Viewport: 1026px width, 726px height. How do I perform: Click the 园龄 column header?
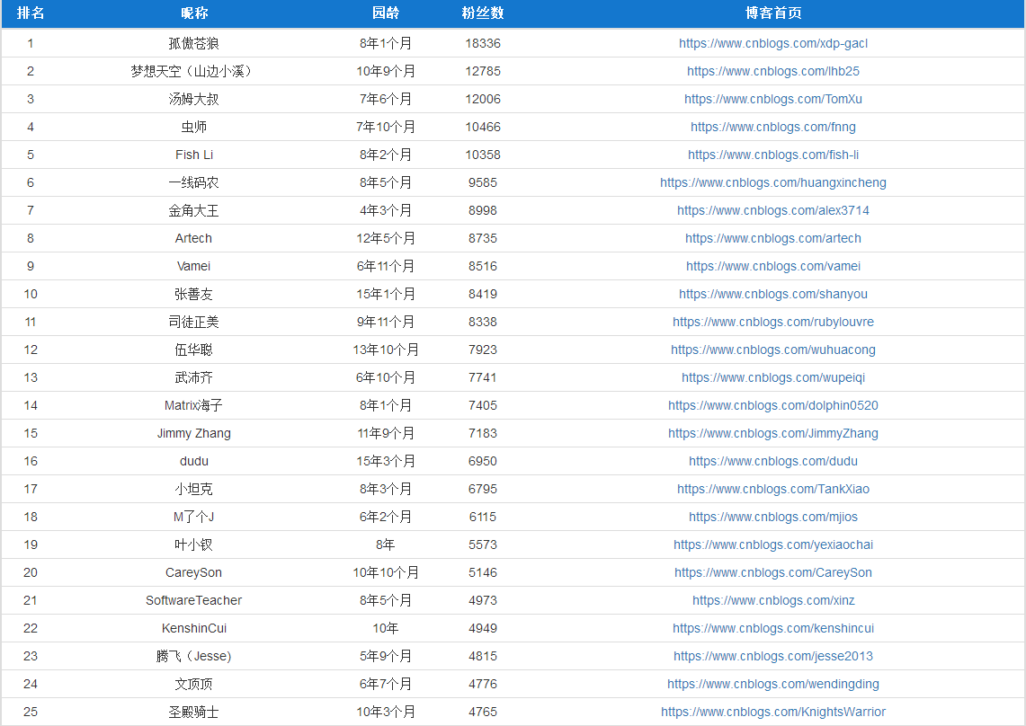click(x=386, y=13)
